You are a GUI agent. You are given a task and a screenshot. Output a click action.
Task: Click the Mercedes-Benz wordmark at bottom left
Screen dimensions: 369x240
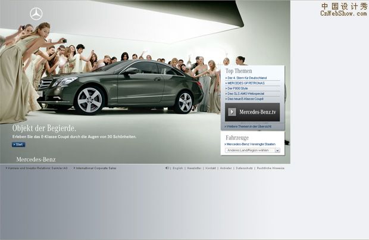pyautogui.click(x=36, y=160)
